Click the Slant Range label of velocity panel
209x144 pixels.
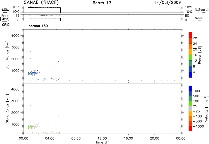pyautogui.click(x=7, y=108)
